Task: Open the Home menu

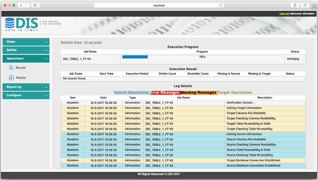Action: click(x=26, y=42)
